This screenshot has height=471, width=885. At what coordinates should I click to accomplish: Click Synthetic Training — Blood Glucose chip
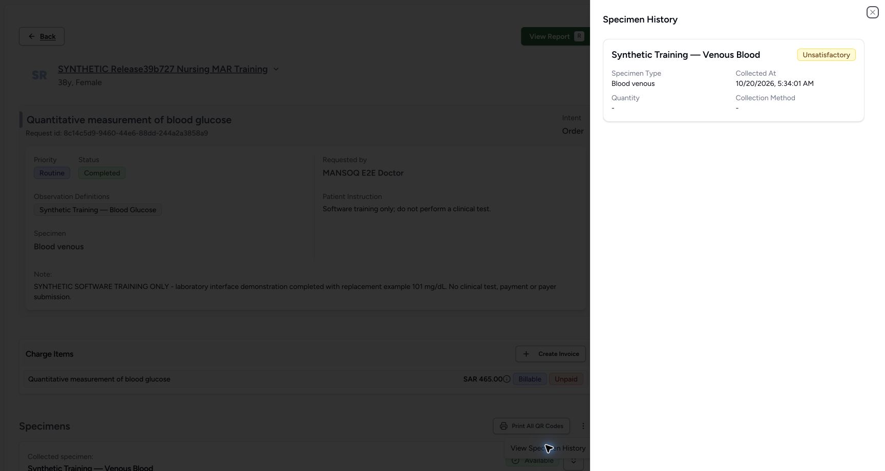(98, 210)
